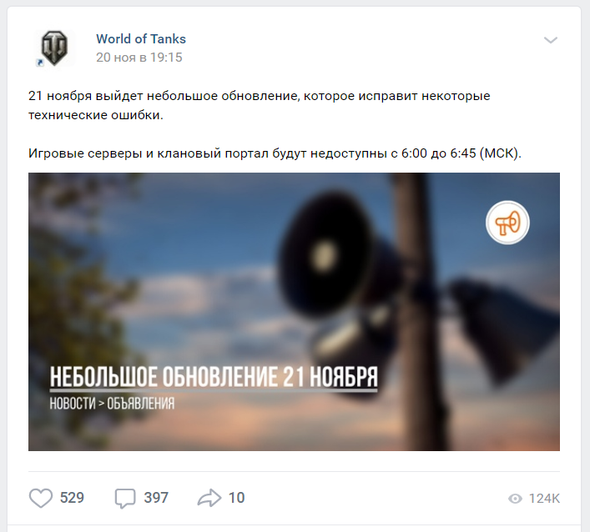Click the line about servers unavailable 6:00–6:45
Image resolution: width=590 pixels, height=532 pixels.
point(275,153)
